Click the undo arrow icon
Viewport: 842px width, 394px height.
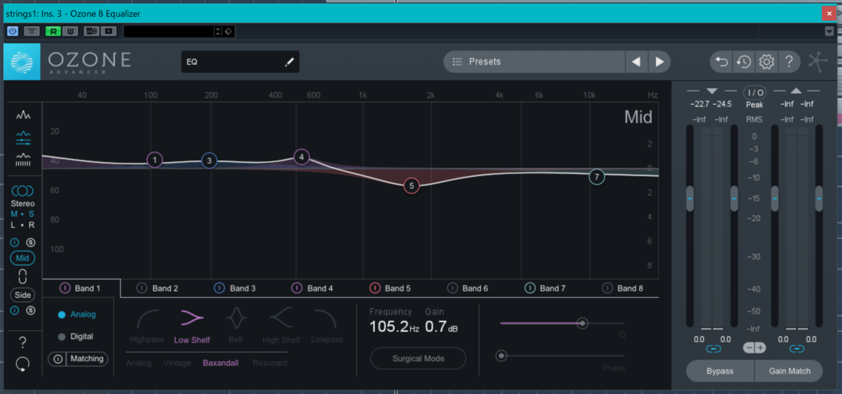point(721,62)
